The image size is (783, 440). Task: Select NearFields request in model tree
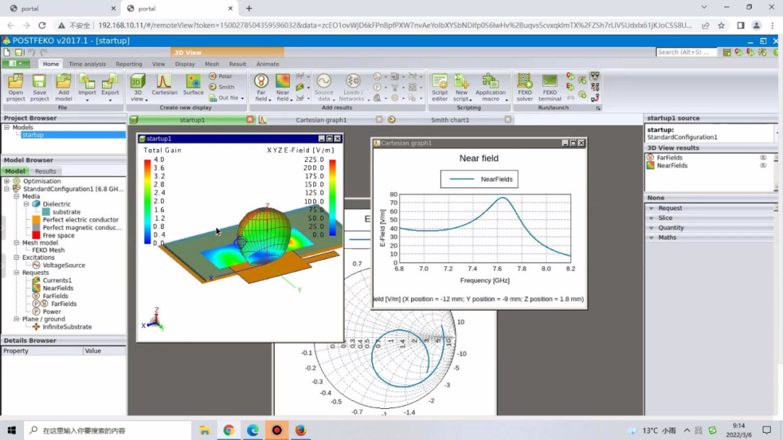pyautogui.click(x=58, y=288)
